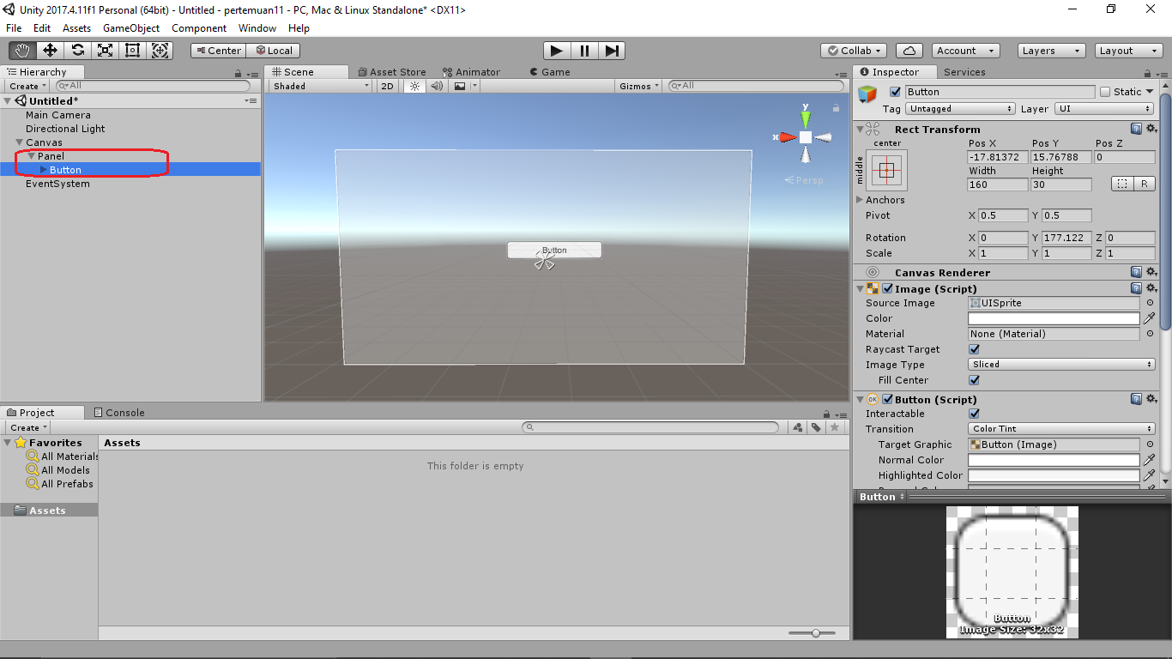Toggle raw edit mode R button
Viewport: 1172px width, 659px height.
[1144, 184]
